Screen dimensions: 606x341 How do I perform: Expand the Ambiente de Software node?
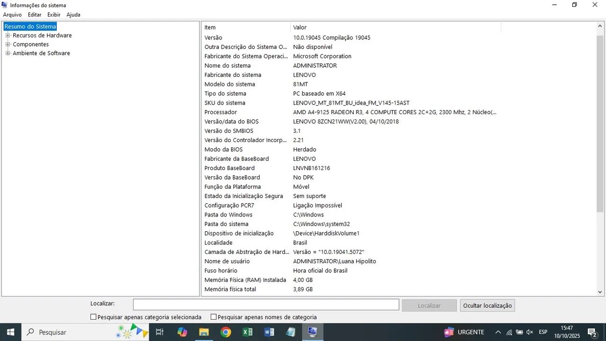point(8,53)
